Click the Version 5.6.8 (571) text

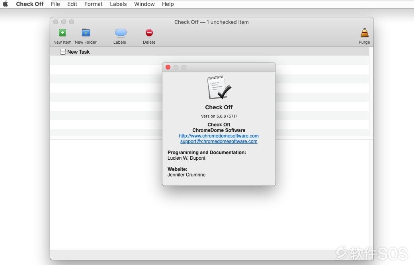(219, 116)
